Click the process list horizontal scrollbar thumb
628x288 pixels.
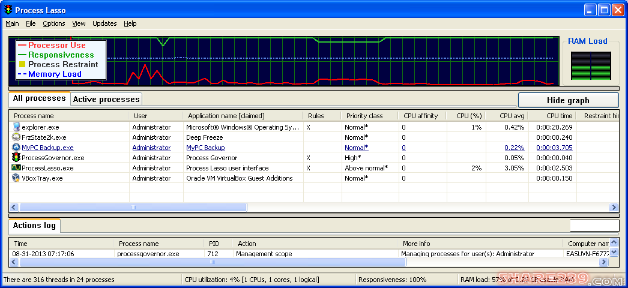133,207
